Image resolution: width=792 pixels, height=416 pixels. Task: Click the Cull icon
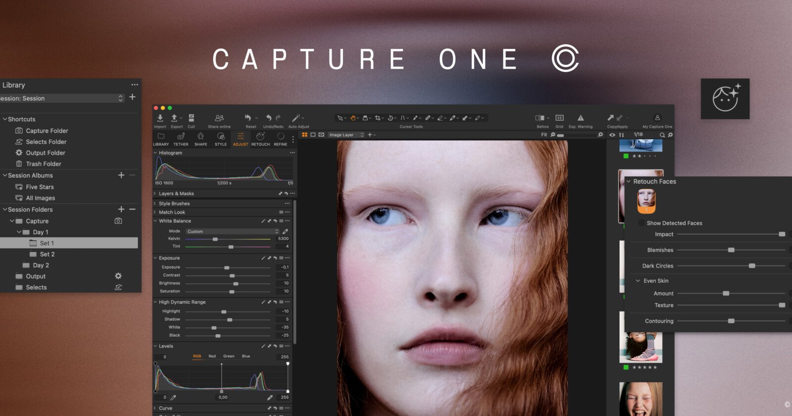[191, 118]
